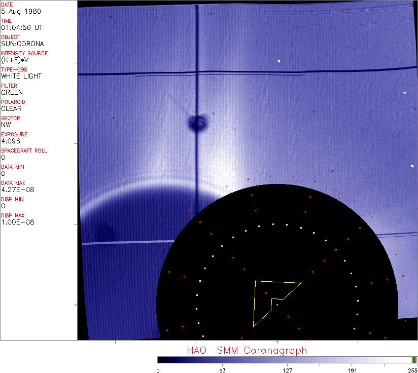This screenshot has height=373, width=418.
Task: Click the OBJECT label
Action: click(x=10, y=37)
